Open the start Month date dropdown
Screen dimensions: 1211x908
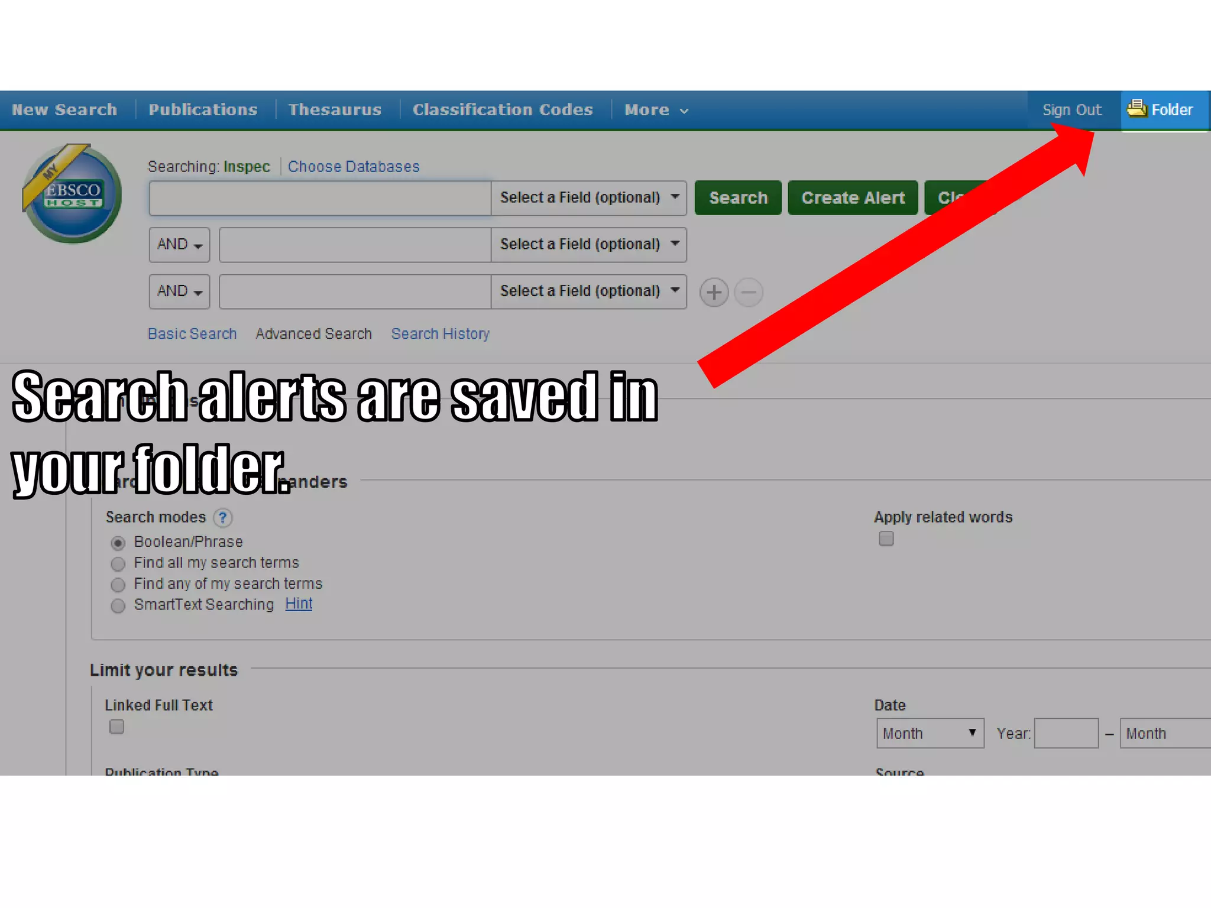[x=930, y=734]
